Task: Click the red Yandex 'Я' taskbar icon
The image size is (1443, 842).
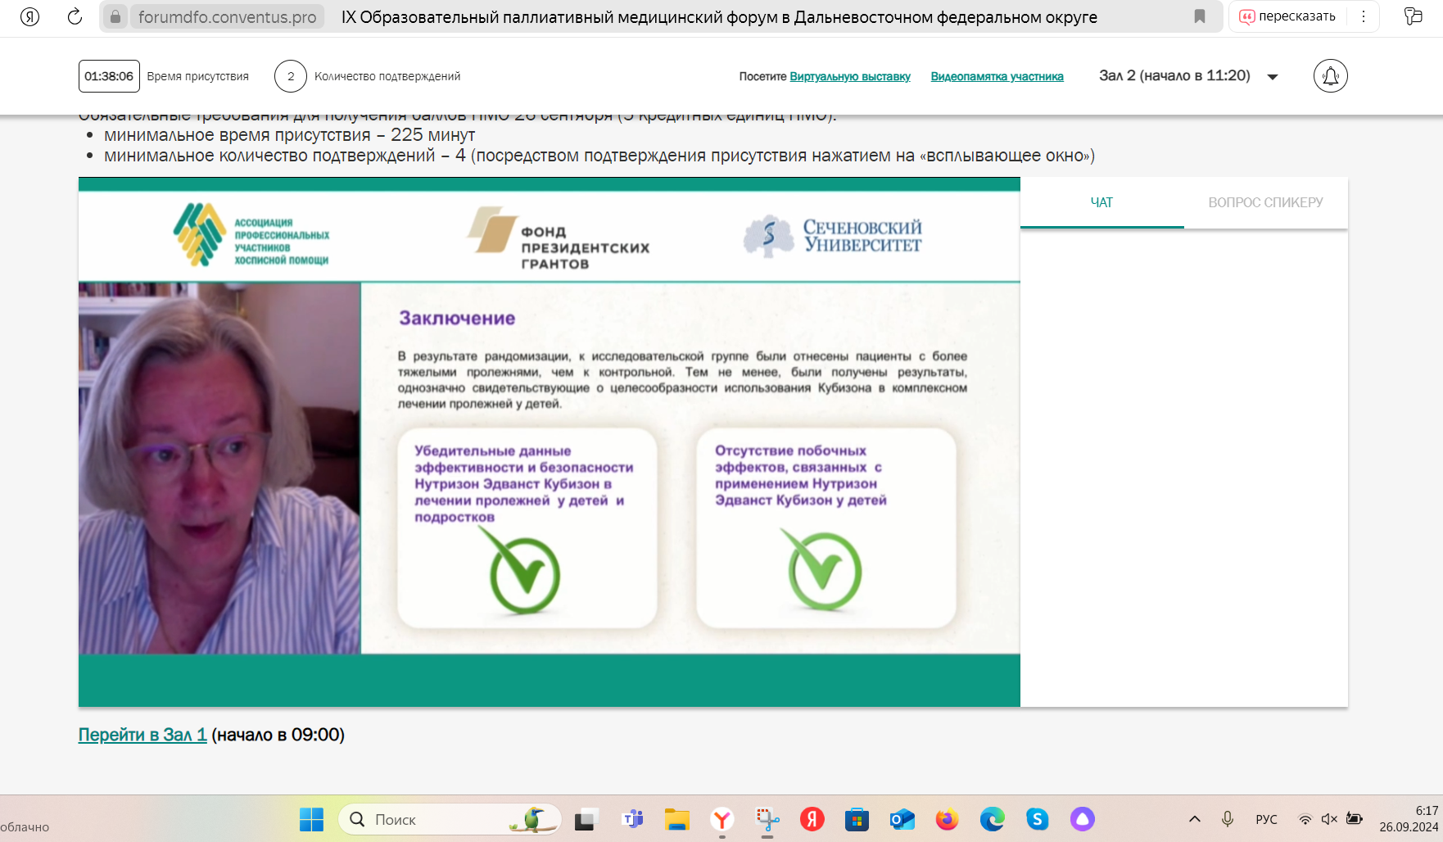Action: (812, 819)
